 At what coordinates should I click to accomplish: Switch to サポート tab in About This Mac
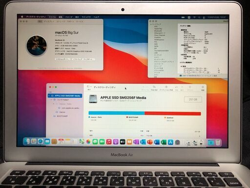(x=70, y=22)
